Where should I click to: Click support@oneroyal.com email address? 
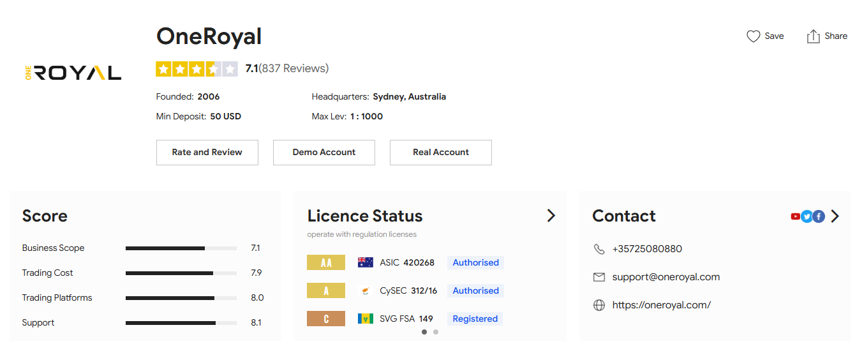[x=665, y=277]
